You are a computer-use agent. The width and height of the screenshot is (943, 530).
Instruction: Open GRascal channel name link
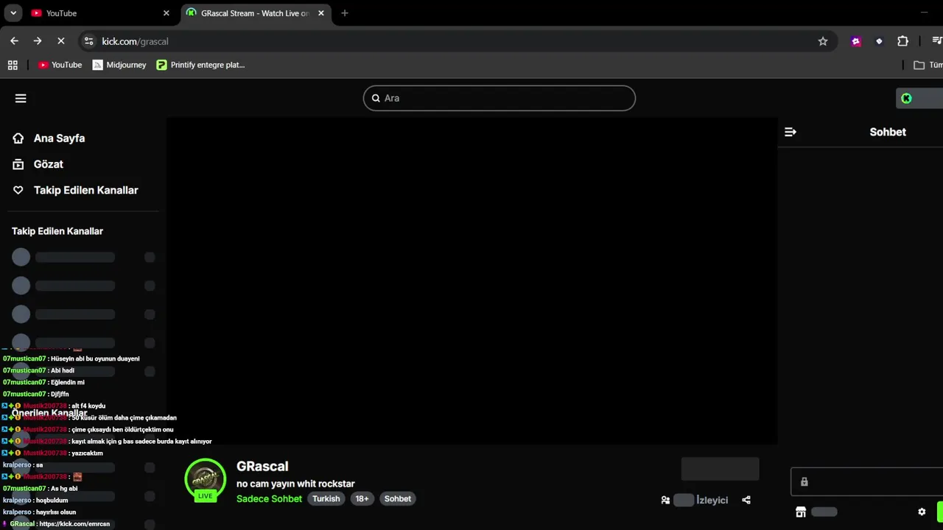pos(262,466)
